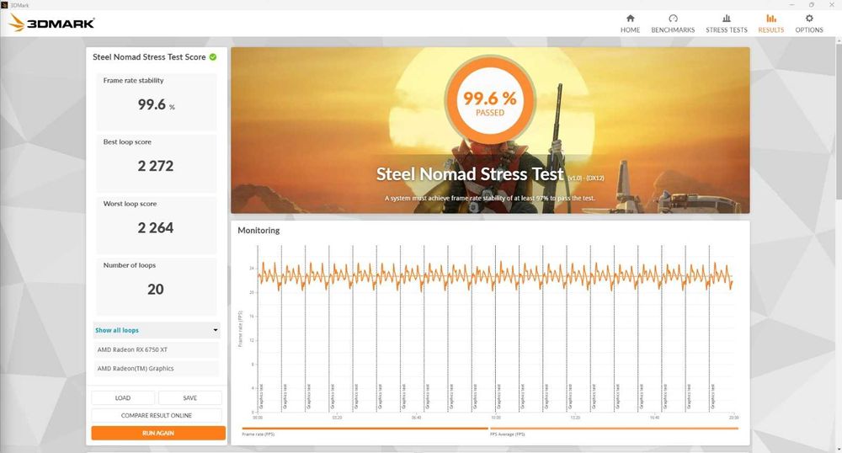Toggle the Frame rate (FPS) legend bar
This screenshot has width=842, height=453.
pos(365,429)
